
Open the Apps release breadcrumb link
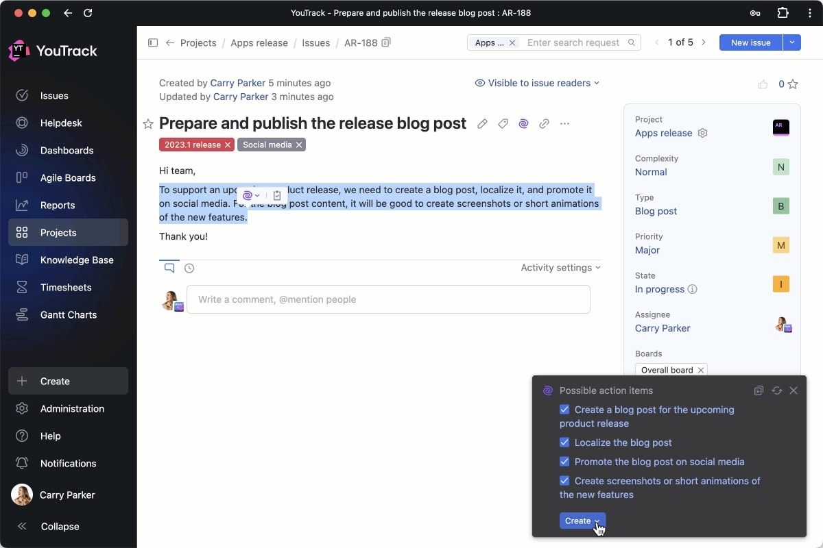pos(259,42)
